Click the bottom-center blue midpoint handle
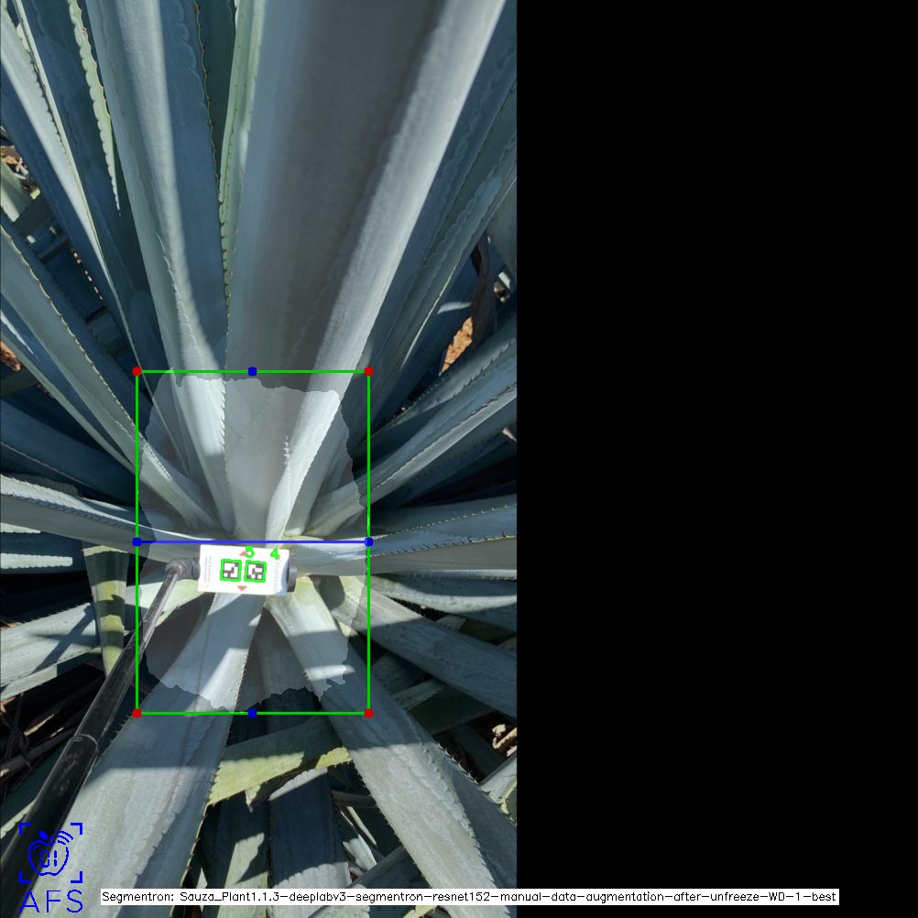 252,713
